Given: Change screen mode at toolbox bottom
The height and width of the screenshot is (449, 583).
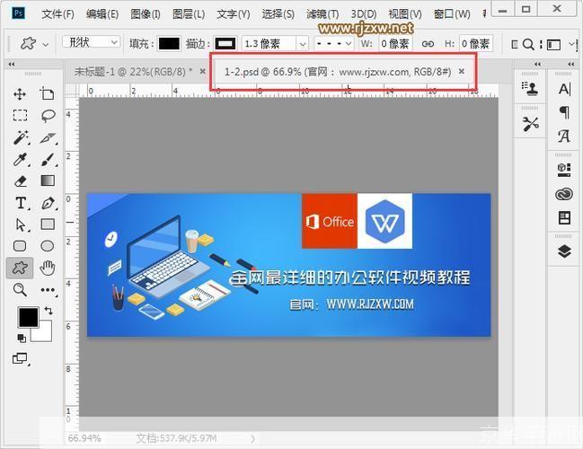Looking at the screenshot, I should tap(20, 358).
